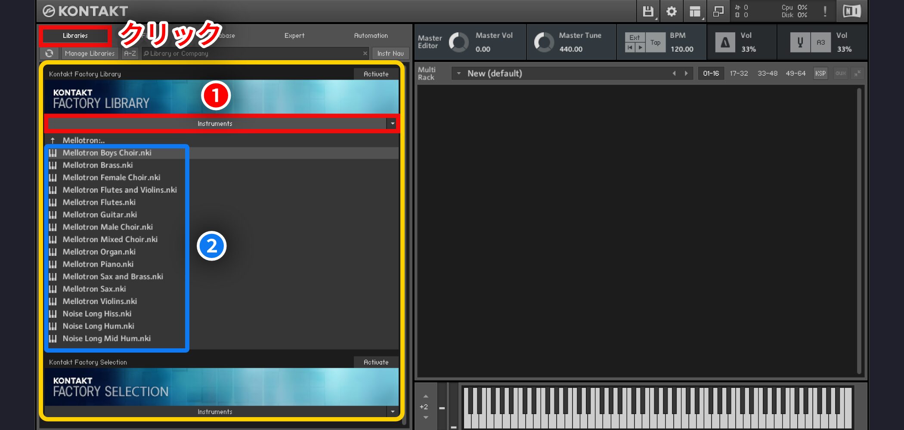
Task: Click the exclamation panic button
Action: [x=825, y=12]
